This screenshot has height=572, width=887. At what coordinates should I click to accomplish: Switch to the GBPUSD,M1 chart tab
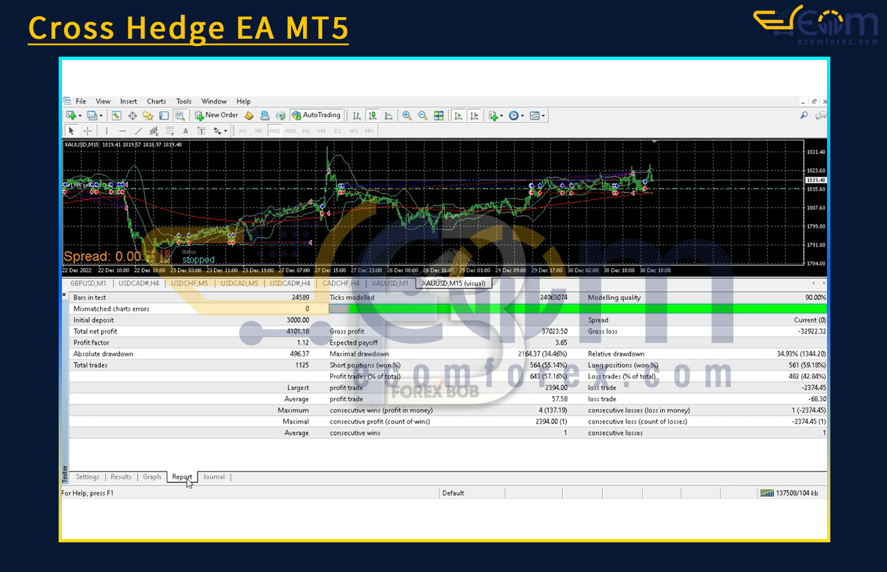click(88, 283)
